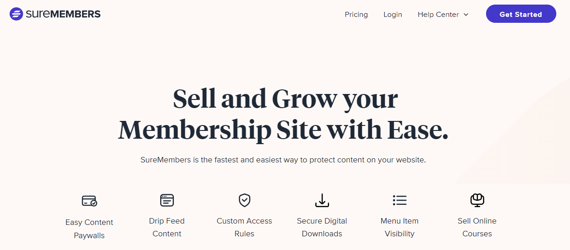570x250 pixels.
Task: Expand the Help Center chevron arrow
Action: (466, 15)
